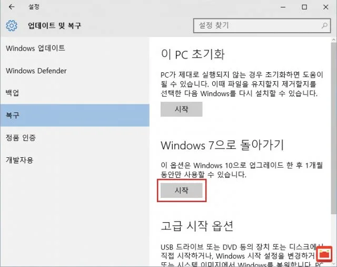Focus the 설정 찾기 search field
Viewport: 337px width, 267px height.
click(262, 26)
